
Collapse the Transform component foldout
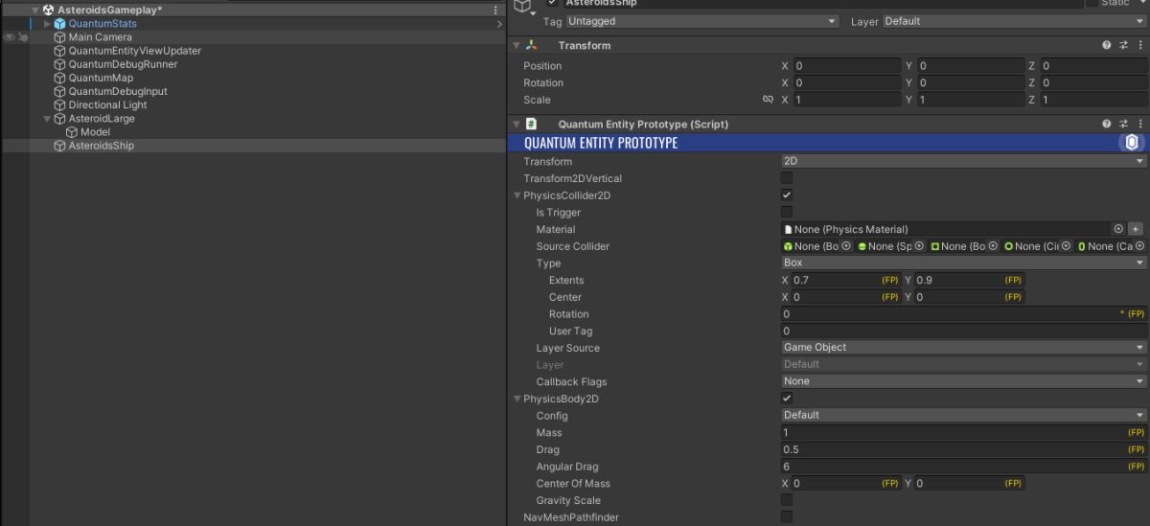tap(517, 45)
